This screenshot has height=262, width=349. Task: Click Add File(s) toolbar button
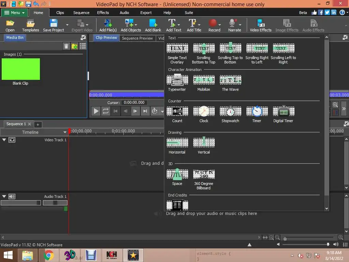pyautogui.click(x=108, y=26)
